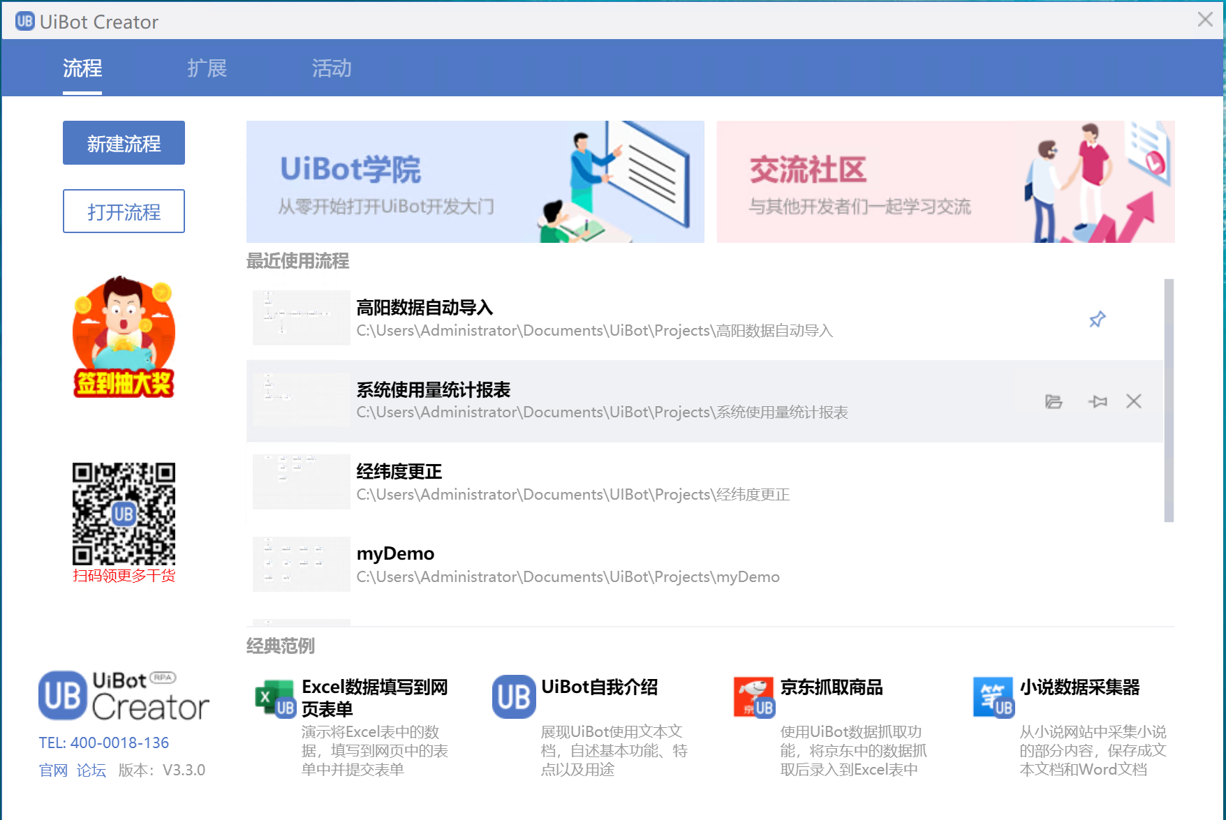Screen dimensions: 1226x820
Task: Remove 系统使用量统计报表 from recent list
Action: coord(1134,401)
